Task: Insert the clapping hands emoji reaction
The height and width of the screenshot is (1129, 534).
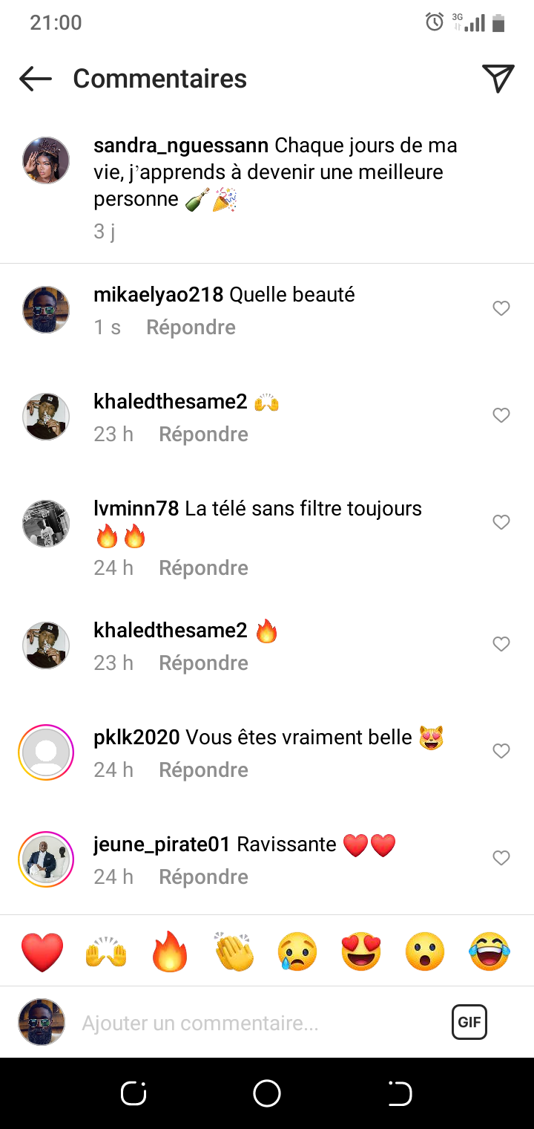Action: point(234,952)
